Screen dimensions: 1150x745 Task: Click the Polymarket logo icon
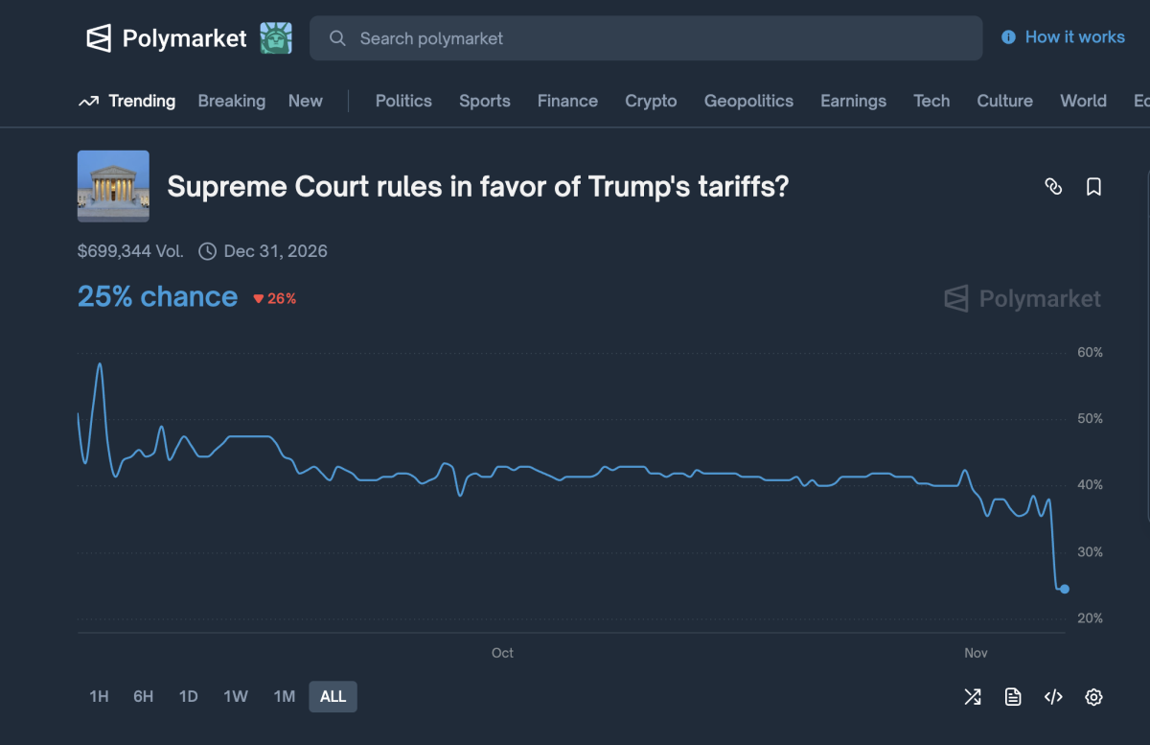tap(99, 38)
